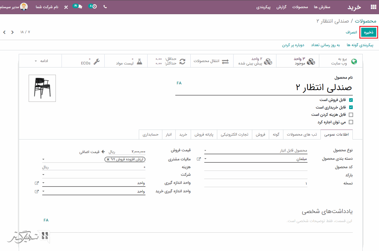Click the انصراف discard button
379x251 pixels.
pos(351,32)
